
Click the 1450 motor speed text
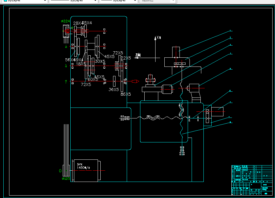[83, 168]
